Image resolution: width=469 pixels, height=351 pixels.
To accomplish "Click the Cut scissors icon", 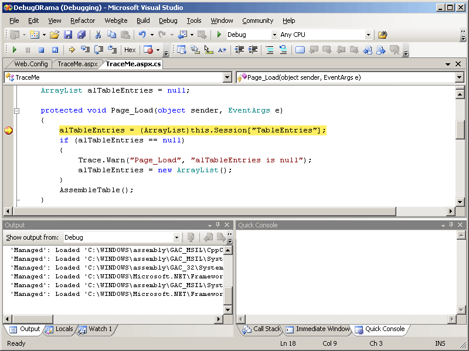I will [98, 35].
